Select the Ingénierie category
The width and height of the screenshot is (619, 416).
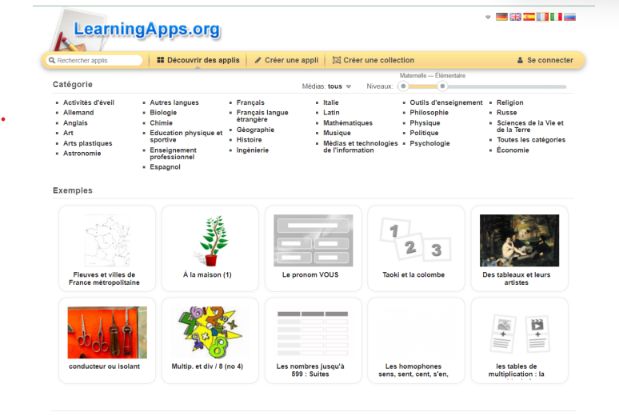[252, 150]
